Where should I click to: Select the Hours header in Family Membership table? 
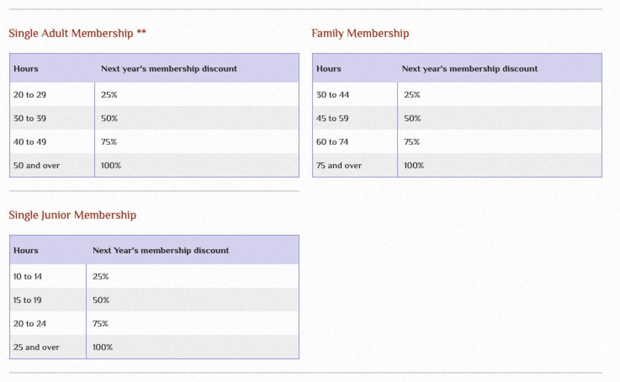(x=329, y=69)
